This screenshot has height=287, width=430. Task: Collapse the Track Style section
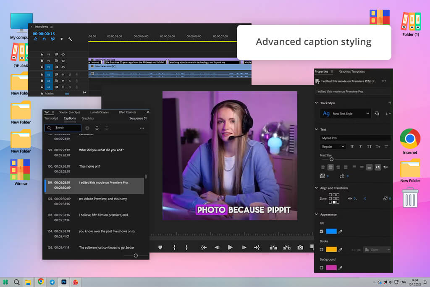pos(317,103)
